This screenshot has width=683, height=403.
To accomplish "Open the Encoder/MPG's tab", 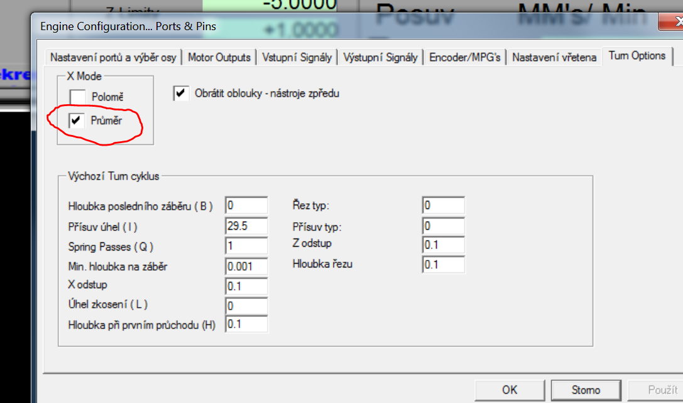I will point(465,57).
